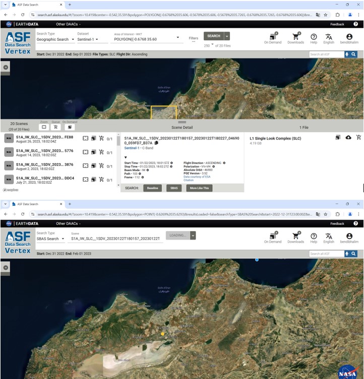Click yellow scene marker on bottom map
Image resolution: width=364 pixels, height=379 pixels.
(162, 334)
